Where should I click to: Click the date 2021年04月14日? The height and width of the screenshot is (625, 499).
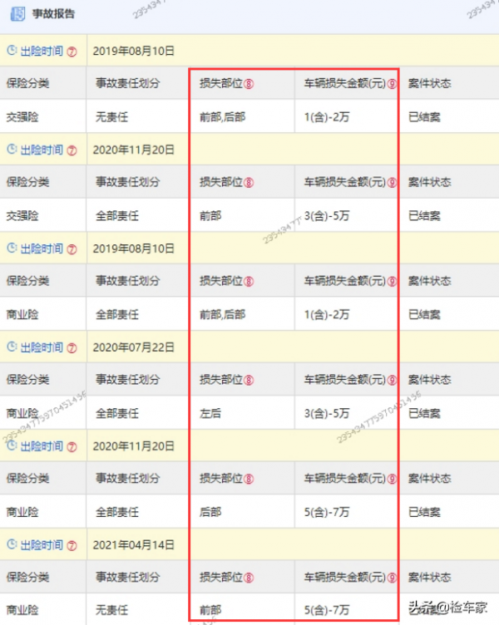point(134,545)
